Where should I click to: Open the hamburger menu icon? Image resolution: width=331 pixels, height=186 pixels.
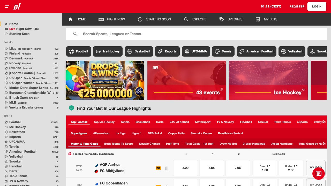point(7,6)
